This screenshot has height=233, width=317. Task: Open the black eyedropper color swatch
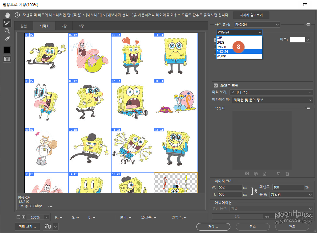point(7,50)
